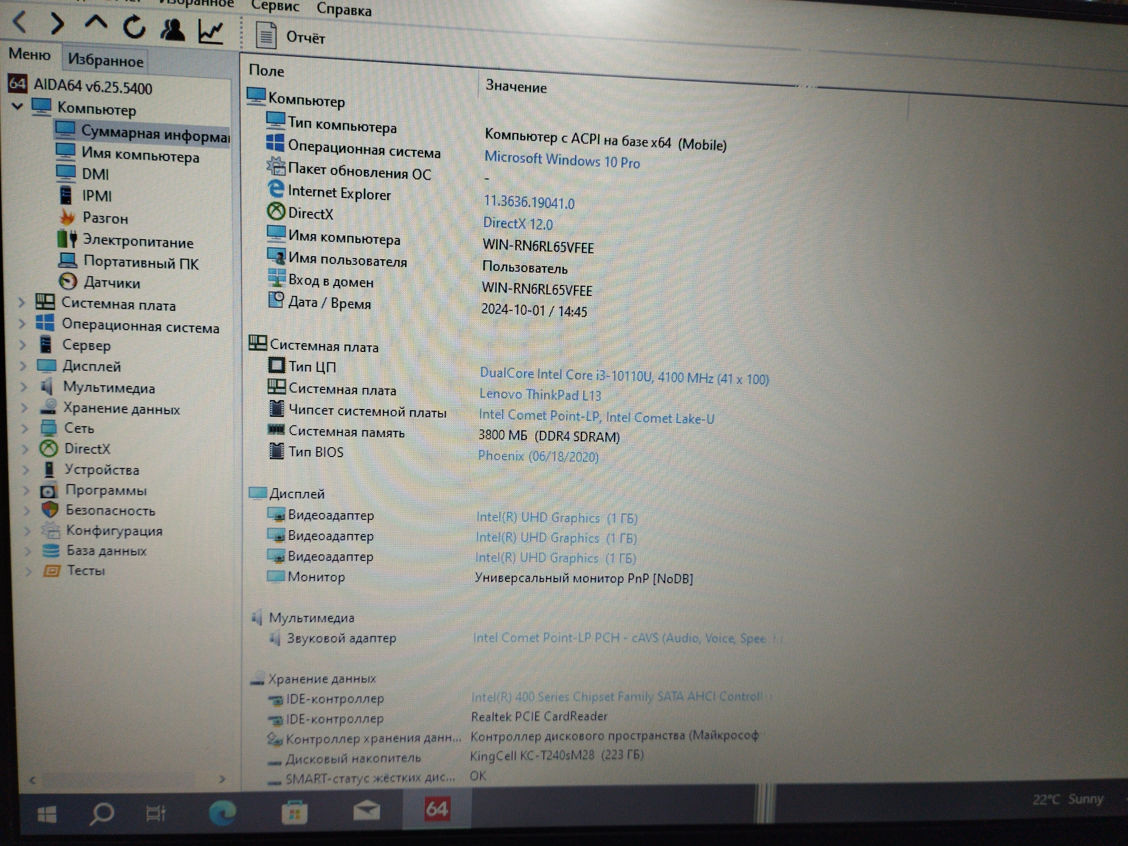The height and width of the screenshot is (846, 1128).
Task: Select Имя компьютера in the tree
Action: point(127,155)
